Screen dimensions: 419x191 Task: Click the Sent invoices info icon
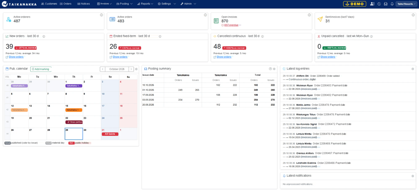[413, 15]
